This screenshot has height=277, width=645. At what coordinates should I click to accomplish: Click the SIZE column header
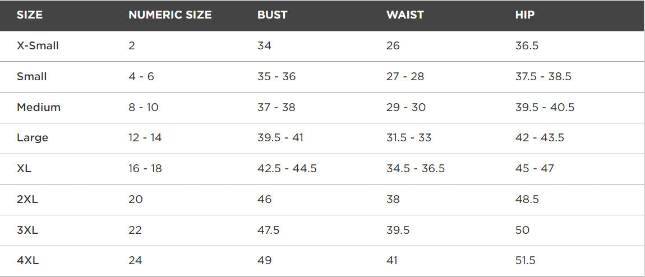[x=30, y=15]
